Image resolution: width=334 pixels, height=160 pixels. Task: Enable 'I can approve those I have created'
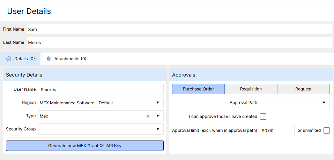coord(263,117)
